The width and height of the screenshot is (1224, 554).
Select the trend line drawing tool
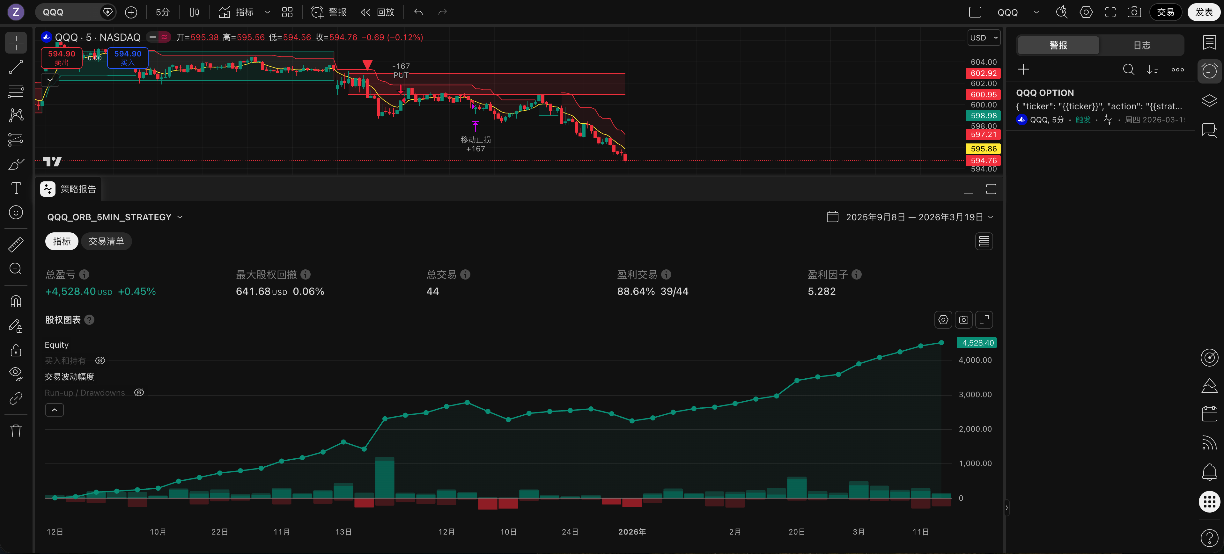tap(16, 67)
